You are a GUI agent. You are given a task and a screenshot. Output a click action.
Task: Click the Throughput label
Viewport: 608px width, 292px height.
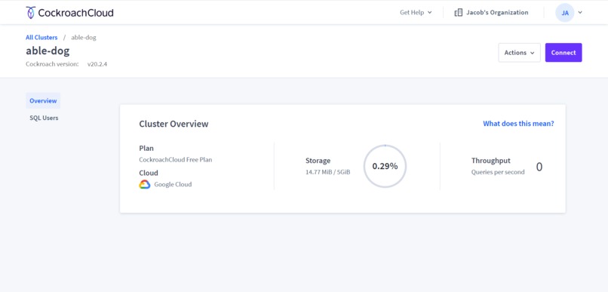[491, 161]
